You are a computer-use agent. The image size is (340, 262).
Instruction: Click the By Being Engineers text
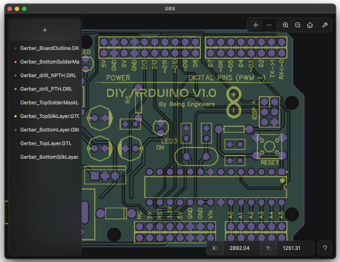pos(187,104)
